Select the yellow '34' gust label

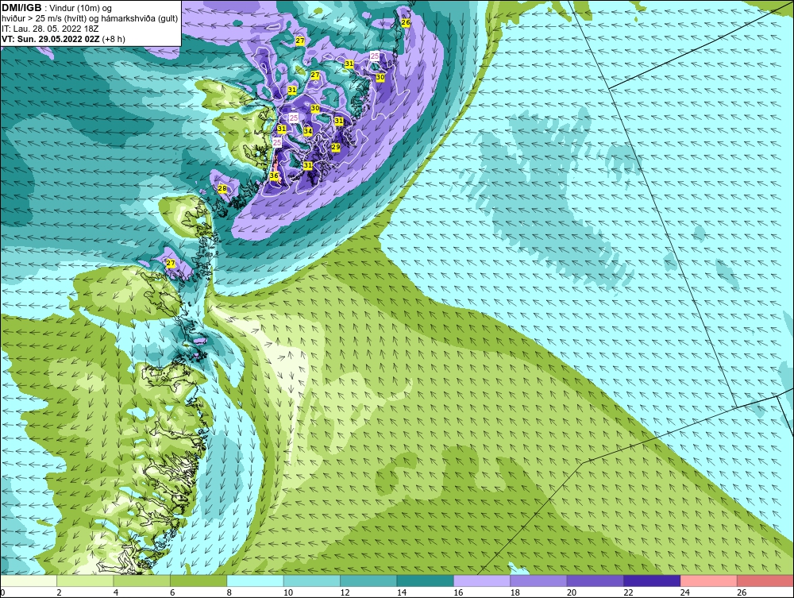pyautogui.click(x=307, y=131)
